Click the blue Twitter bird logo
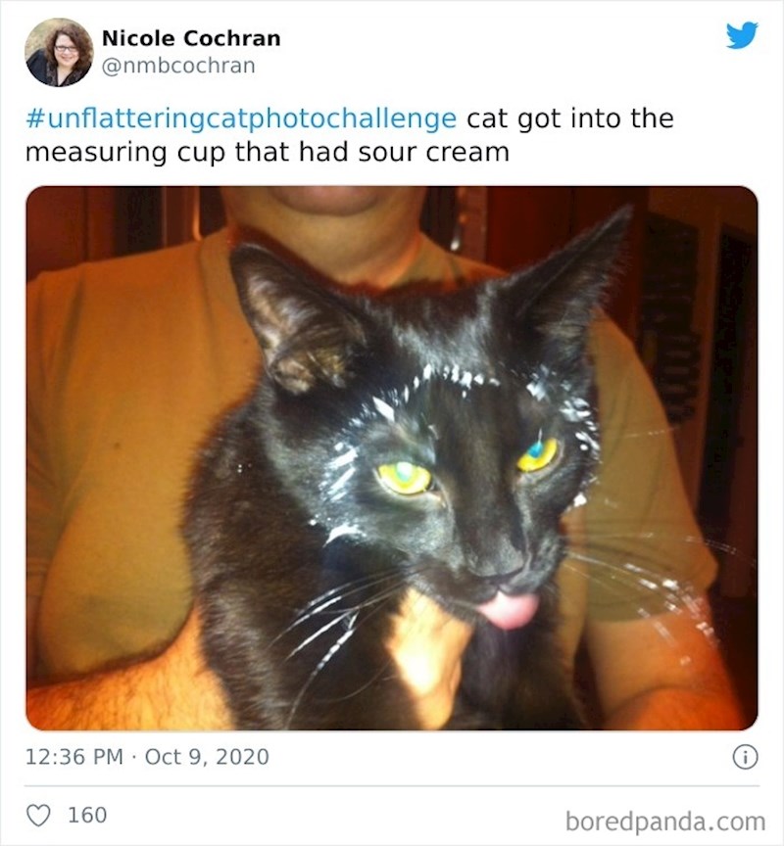Screen dimensions: 784x846 742,35
